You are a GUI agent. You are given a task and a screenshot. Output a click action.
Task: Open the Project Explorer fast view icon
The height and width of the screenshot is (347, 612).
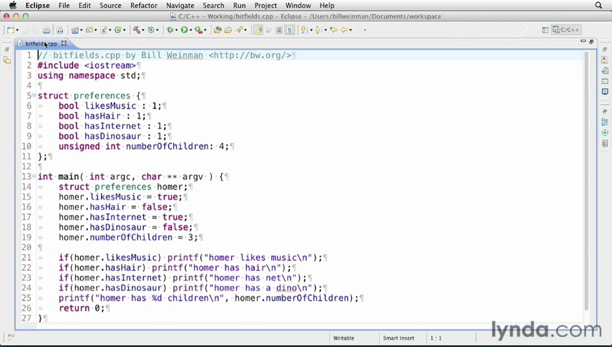(x=7, y=60)
